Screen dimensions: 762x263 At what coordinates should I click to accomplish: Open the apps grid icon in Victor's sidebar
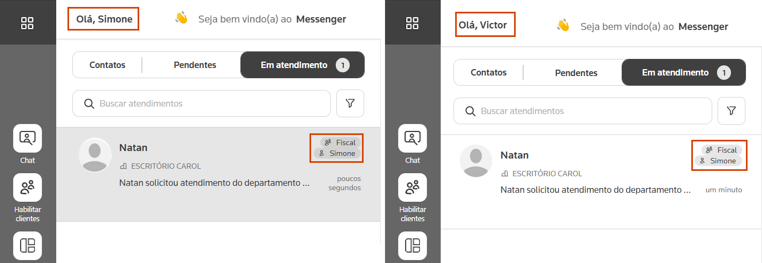click(412, 23)
